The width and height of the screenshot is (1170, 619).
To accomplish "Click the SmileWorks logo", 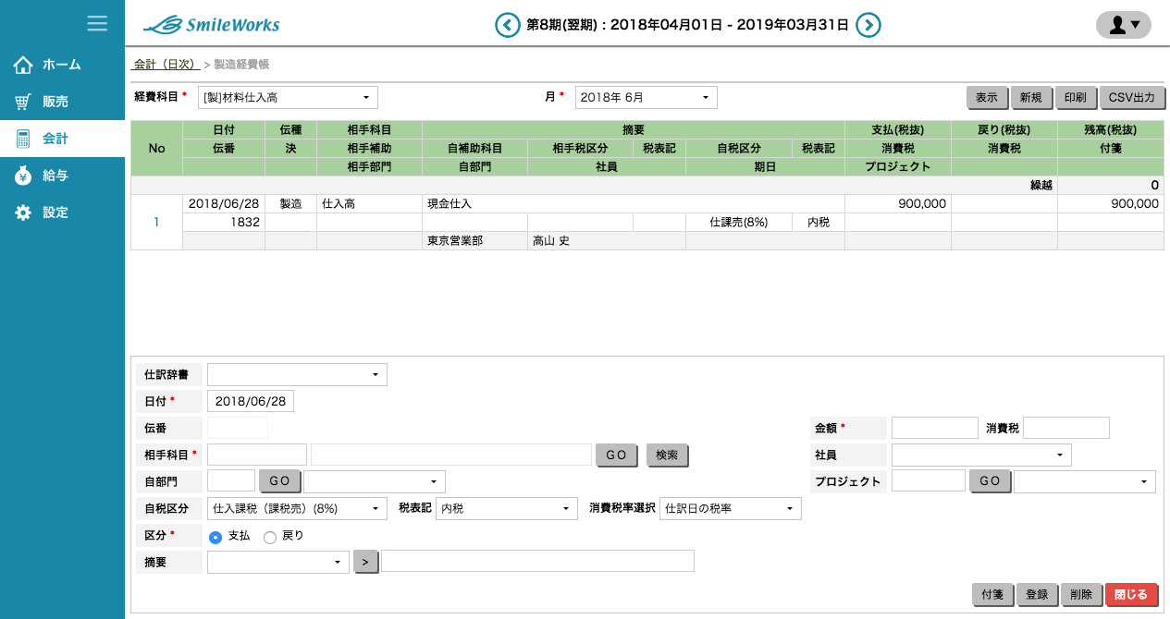I will pyautogui.click(x=212, y=25).
